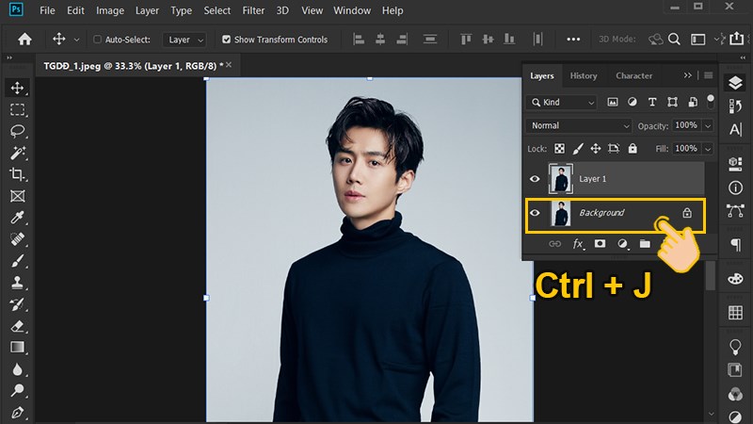Hide Layer 1 visibility eye
Screen dimensions: 753x424
click(535, 179)
